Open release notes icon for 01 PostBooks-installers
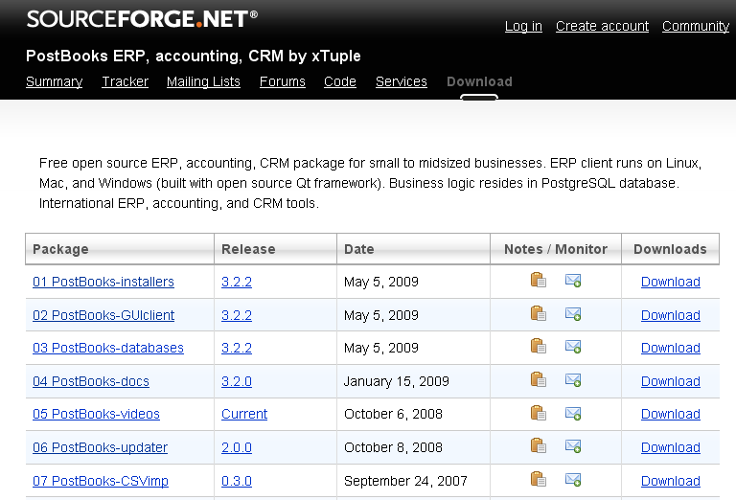Screen dimensions: 736x500 539,281
